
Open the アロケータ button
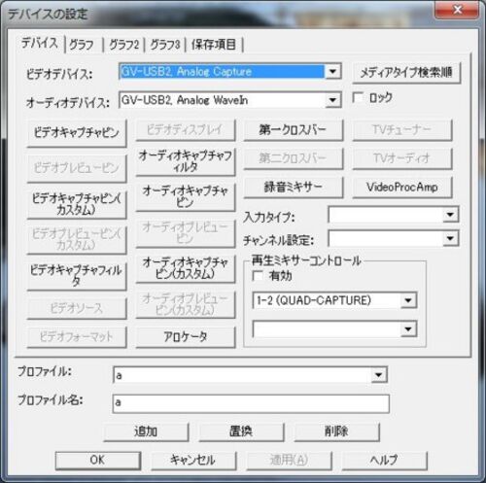[x=186, y=337]
